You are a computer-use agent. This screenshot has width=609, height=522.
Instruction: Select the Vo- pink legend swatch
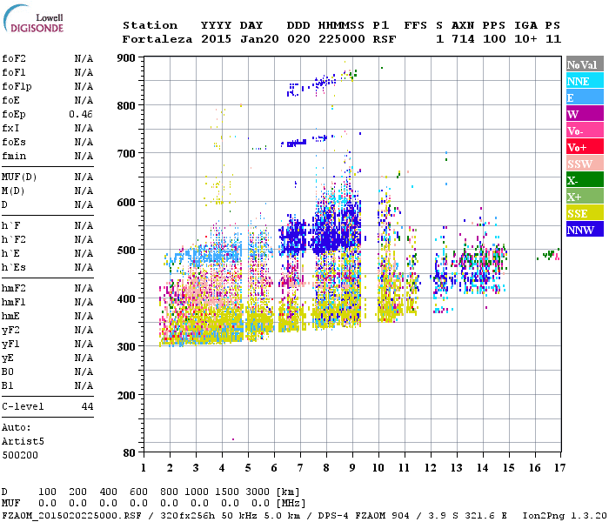[585, 130]
